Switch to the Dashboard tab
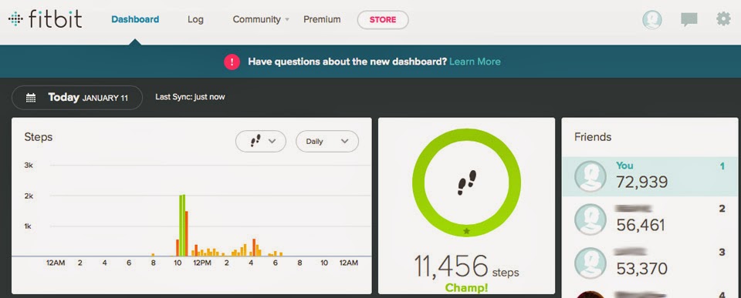Screen dimensions: 741x298 (135, 20)
